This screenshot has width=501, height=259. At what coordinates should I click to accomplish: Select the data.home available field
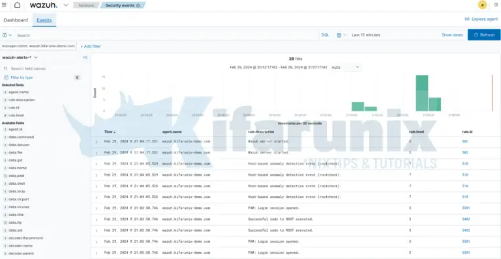[18, 168]
